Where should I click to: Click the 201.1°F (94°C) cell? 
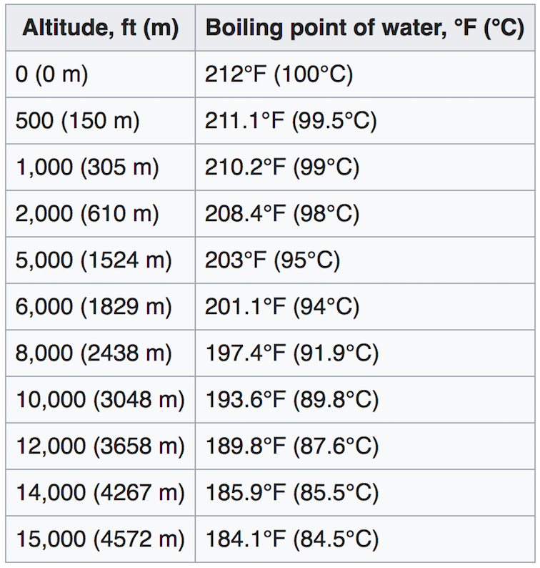[x=282, y=307]
